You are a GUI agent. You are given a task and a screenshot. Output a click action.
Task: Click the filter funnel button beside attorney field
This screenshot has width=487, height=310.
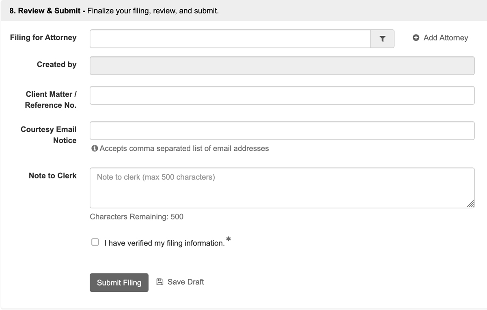pyautogui.click(x=382, y=38)
